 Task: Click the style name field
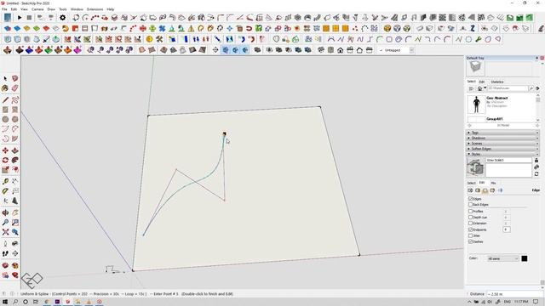(x=508, y=161)
